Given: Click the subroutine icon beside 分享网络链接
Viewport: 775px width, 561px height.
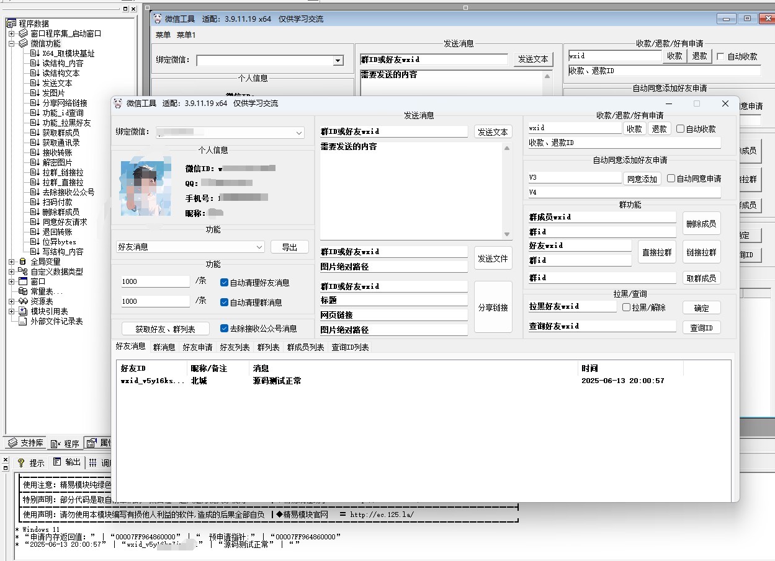Looking at the screenshot, I should 35,103.
